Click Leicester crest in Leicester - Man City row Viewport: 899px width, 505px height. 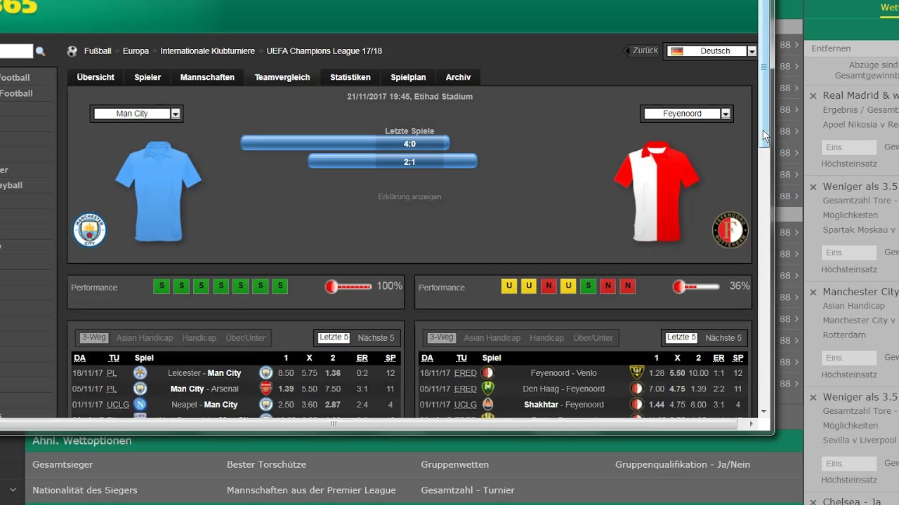(x=140, y=373)
